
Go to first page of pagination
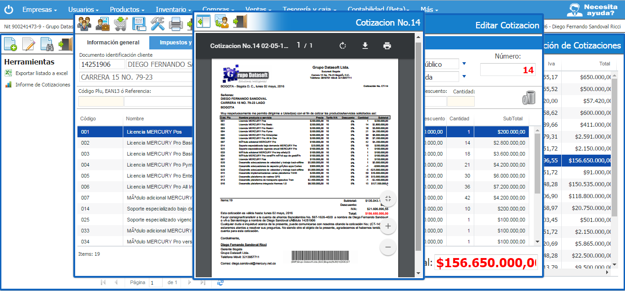click(x=103, y=283)
